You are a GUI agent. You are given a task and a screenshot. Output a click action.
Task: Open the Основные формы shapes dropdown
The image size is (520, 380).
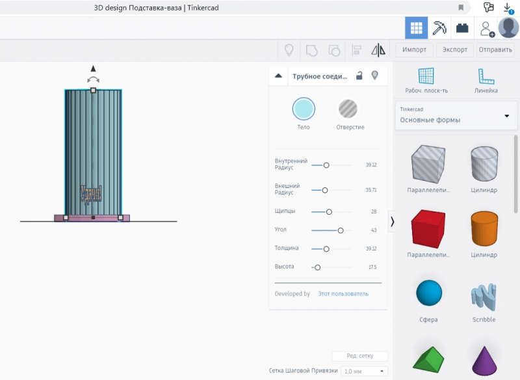456,115
